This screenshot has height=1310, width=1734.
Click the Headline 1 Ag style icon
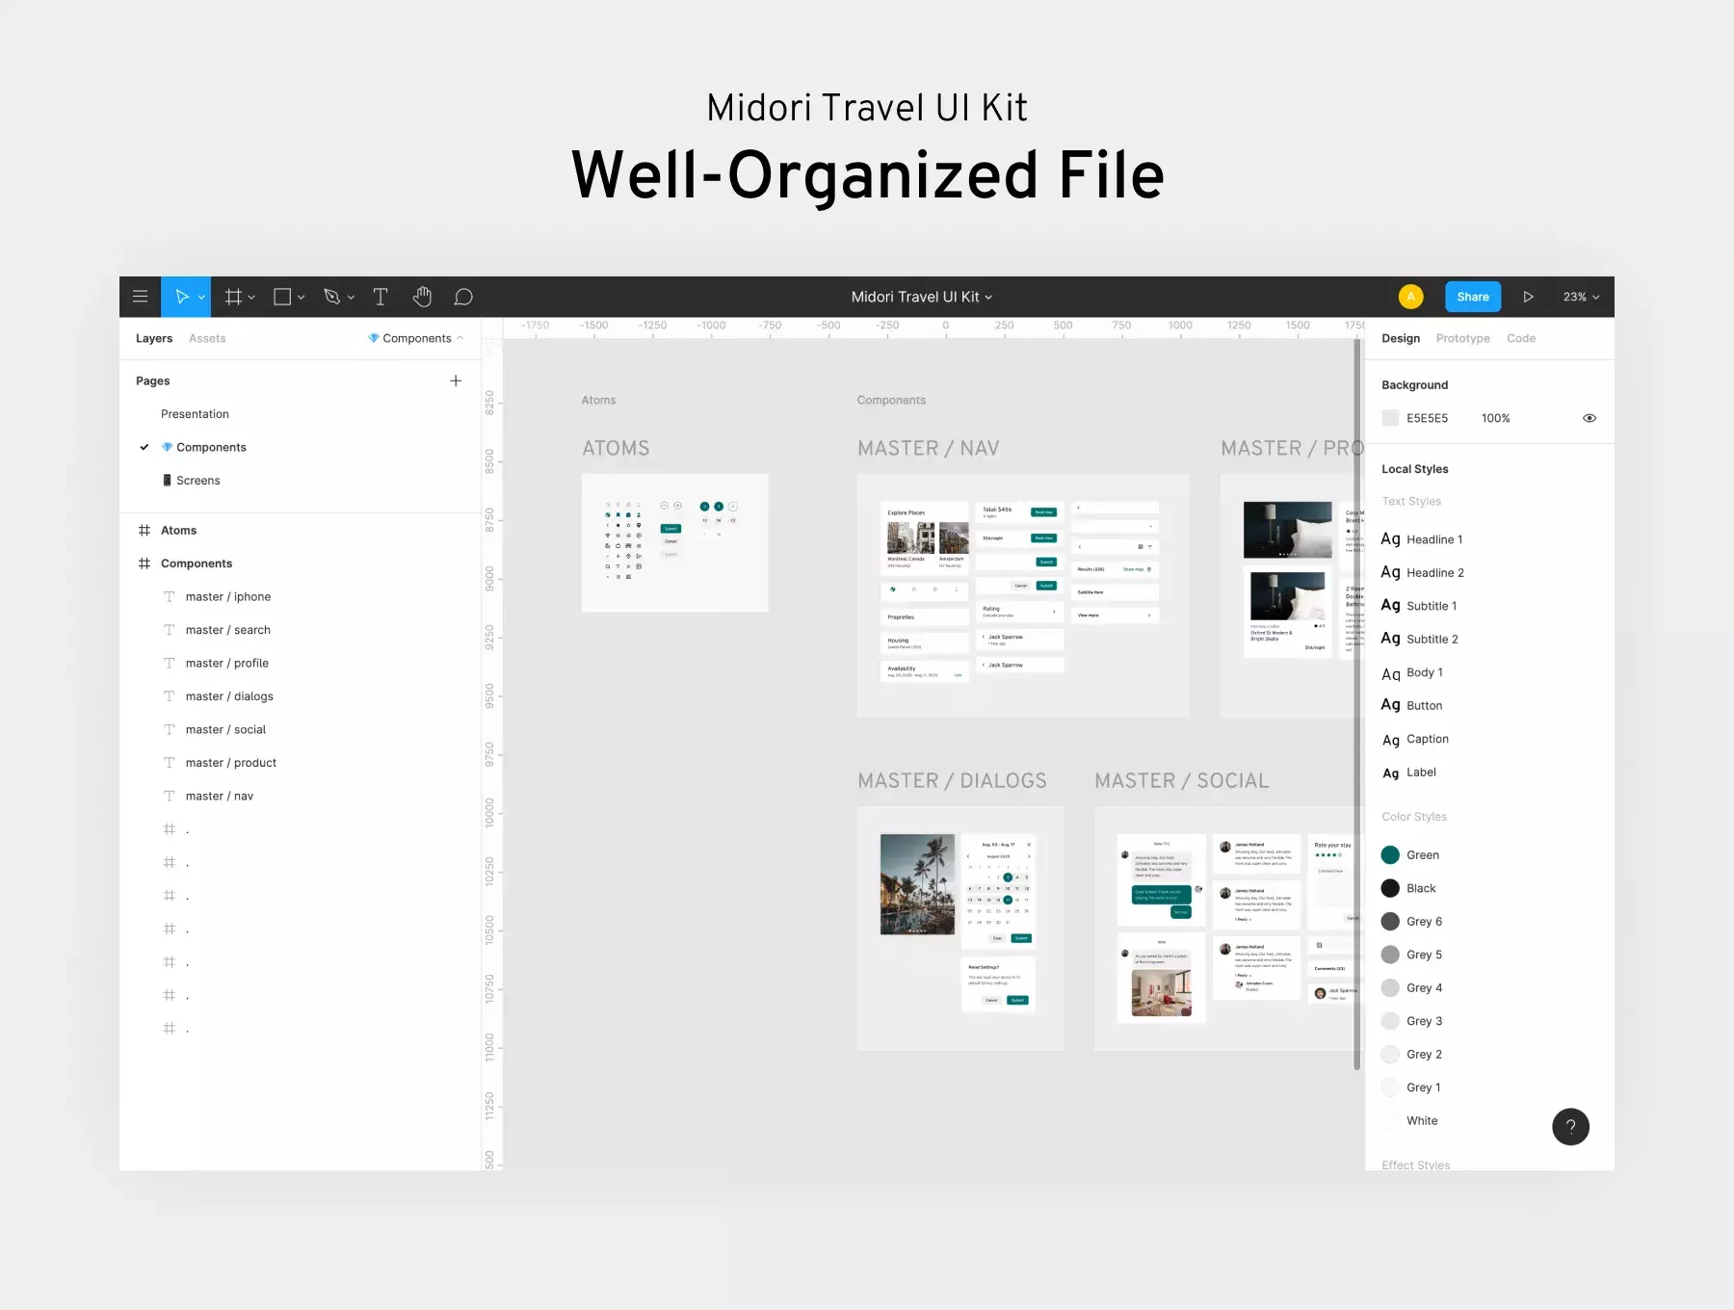[1390, 539]
